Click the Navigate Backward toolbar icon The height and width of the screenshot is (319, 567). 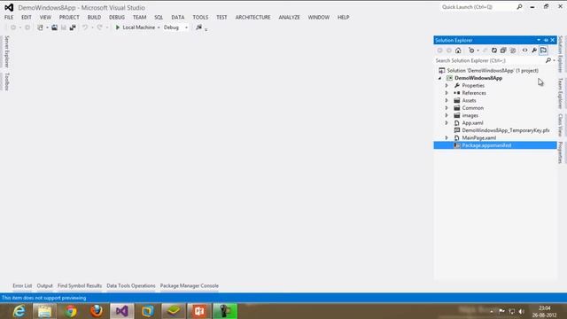[x=13, y=27]
